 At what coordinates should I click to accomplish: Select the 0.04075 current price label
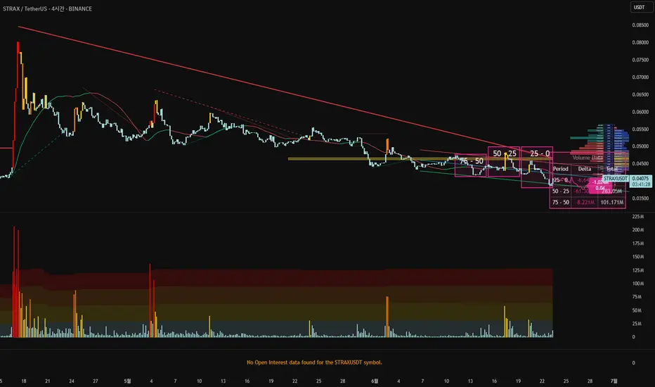tap(640, 179)
